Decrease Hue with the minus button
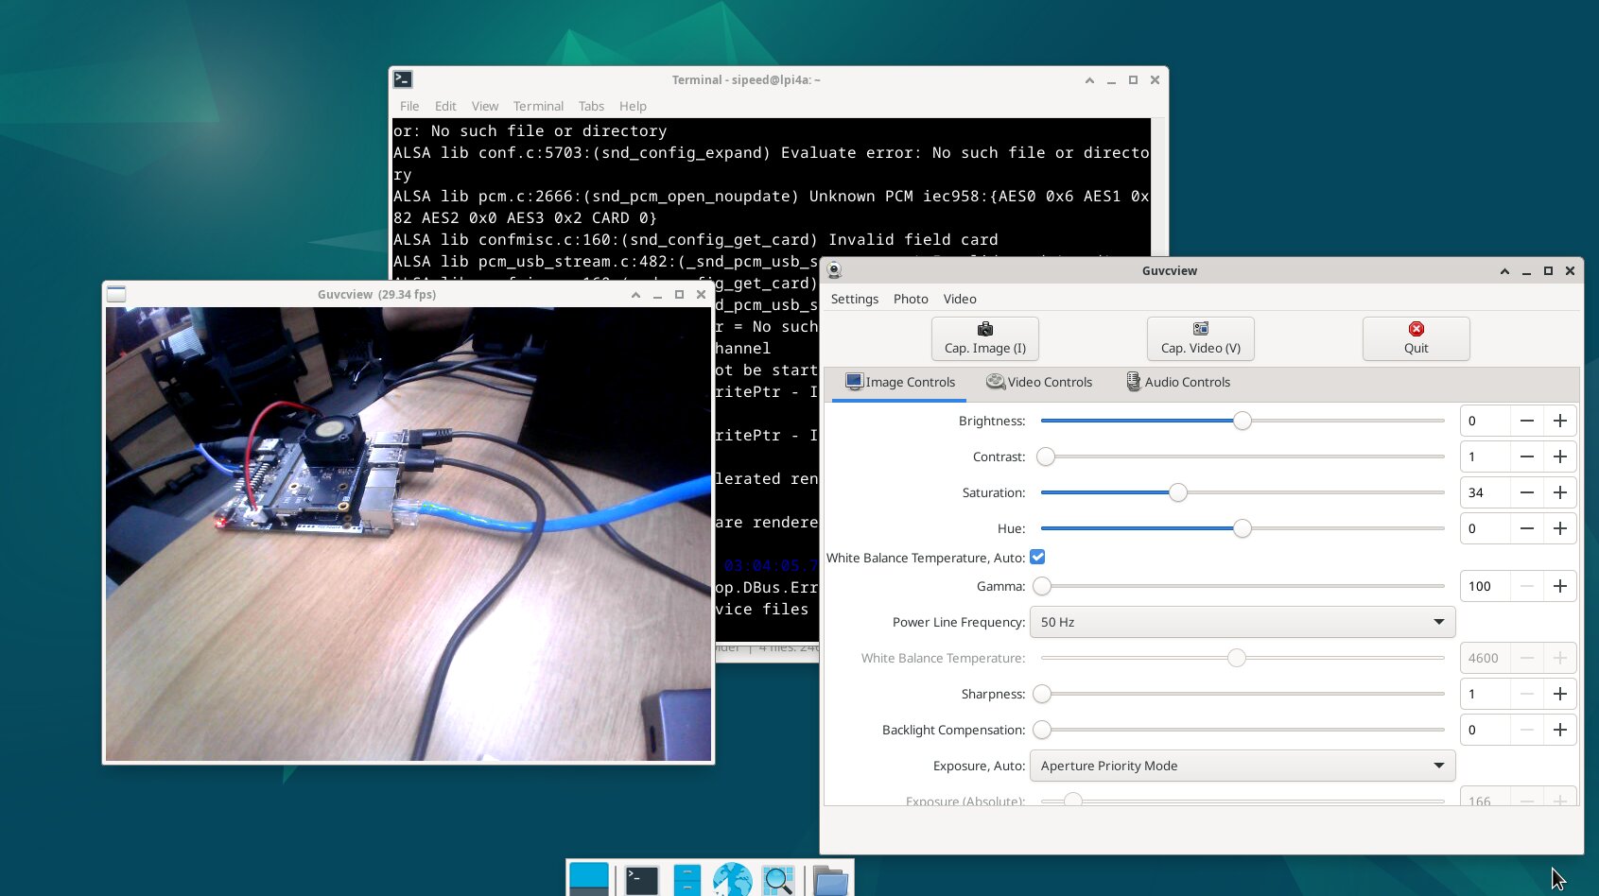Screen dimensions: 1599x896 pos(1527,528)
